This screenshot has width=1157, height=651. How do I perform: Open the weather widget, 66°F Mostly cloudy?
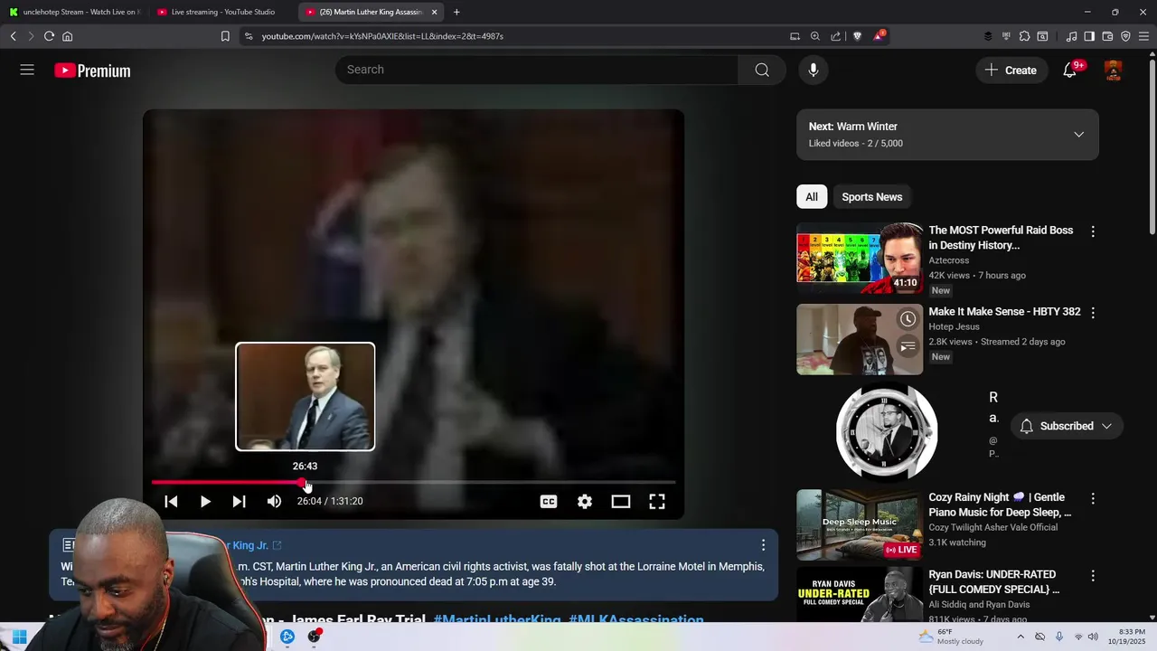pyautogui.click(x=951, y=637)
